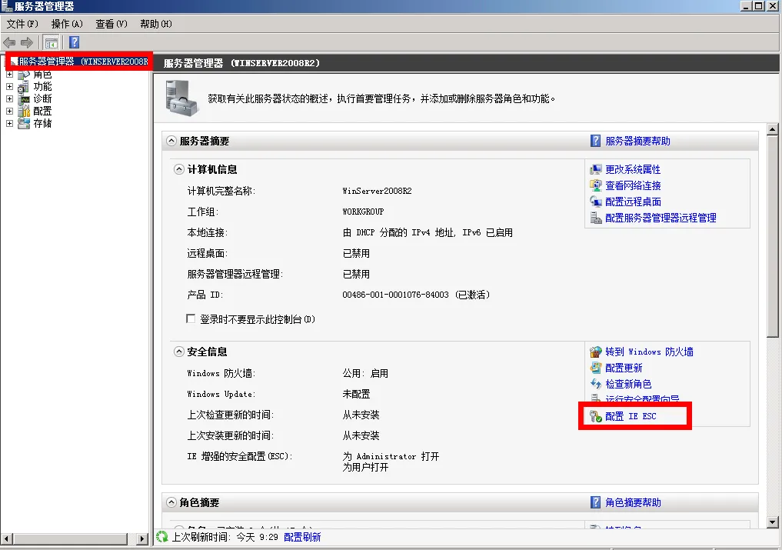The height and width of the screenshot is (550, 782).
Task: Click the 配置 (Configuration) tree icon
Action: tap(23, 111)
